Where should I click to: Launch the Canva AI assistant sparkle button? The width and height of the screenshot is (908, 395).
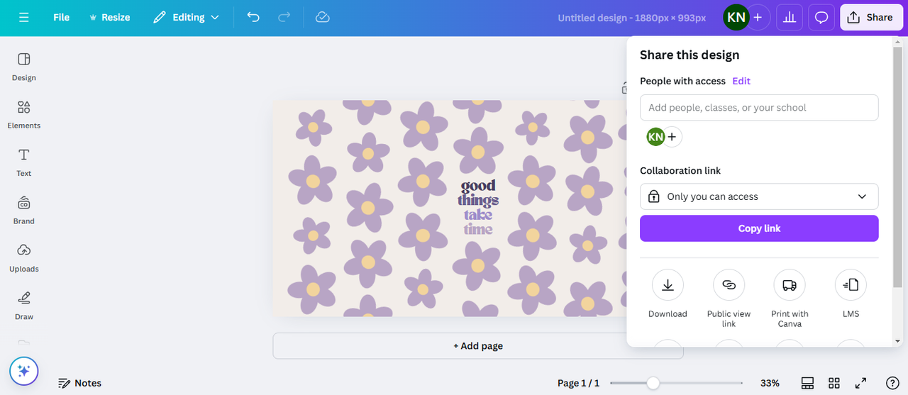23,370
